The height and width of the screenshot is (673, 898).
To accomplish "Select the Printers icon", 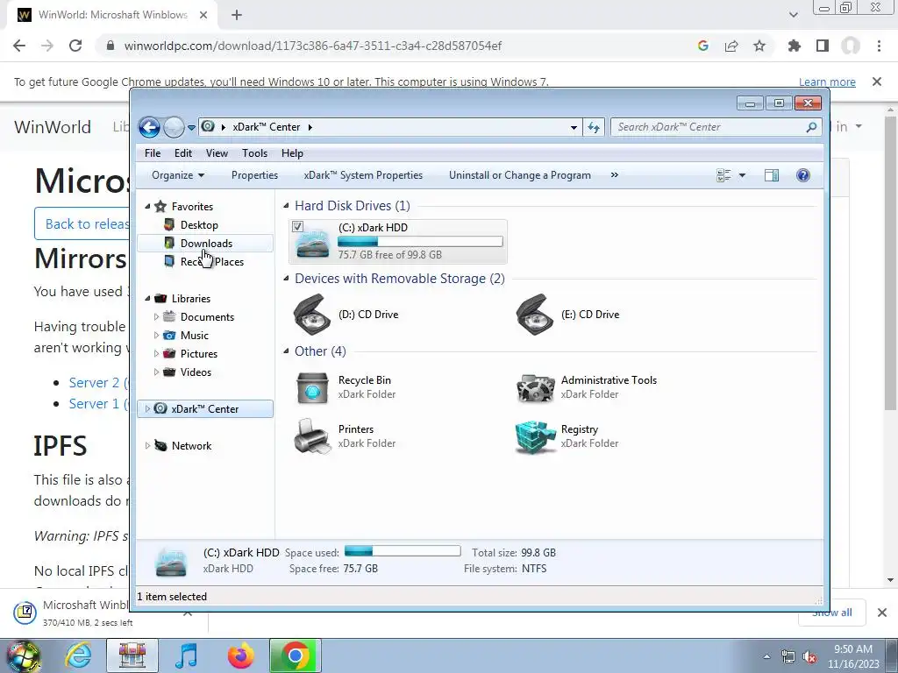I will tap(312, 436).
